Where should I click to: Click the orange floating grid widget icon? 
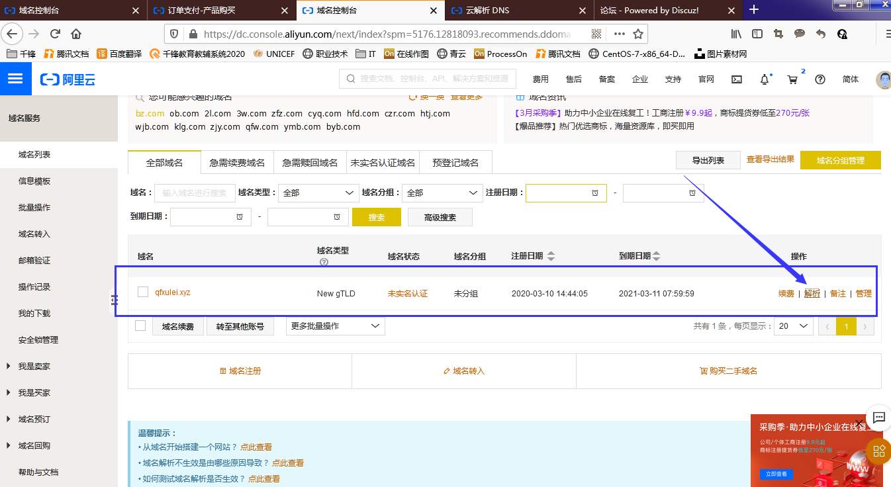click(x=879, y=451)
